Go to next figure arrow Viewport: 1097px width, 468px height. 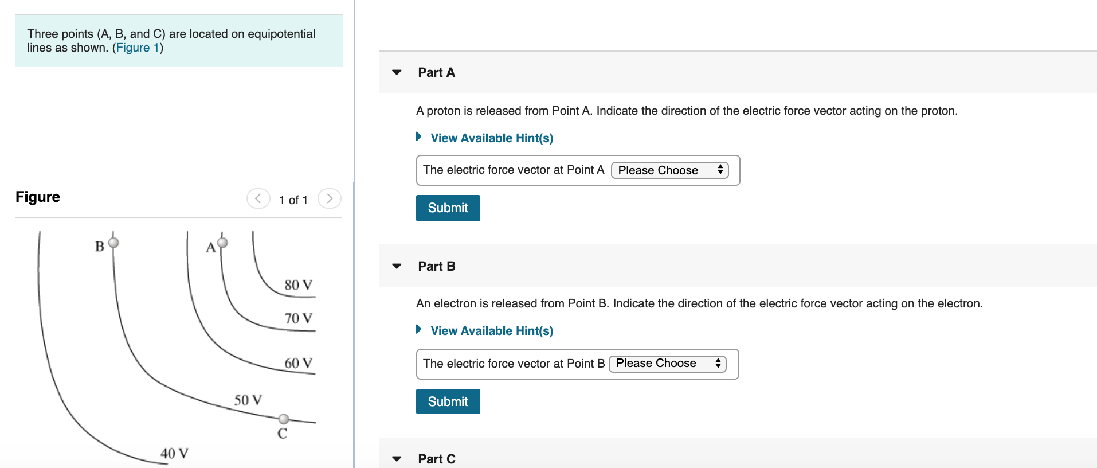pyautogui.click(x=330, y=198)
